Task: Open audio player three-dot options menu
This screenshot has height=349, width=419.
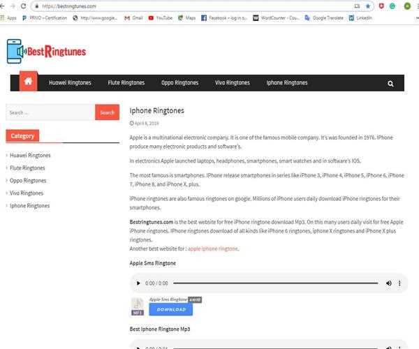Action: tap(400, 283)
